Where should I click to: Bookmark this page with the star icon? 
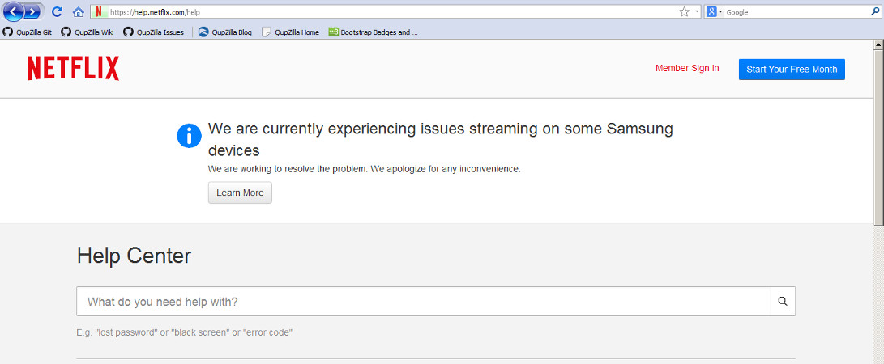(x=684, y=12)
